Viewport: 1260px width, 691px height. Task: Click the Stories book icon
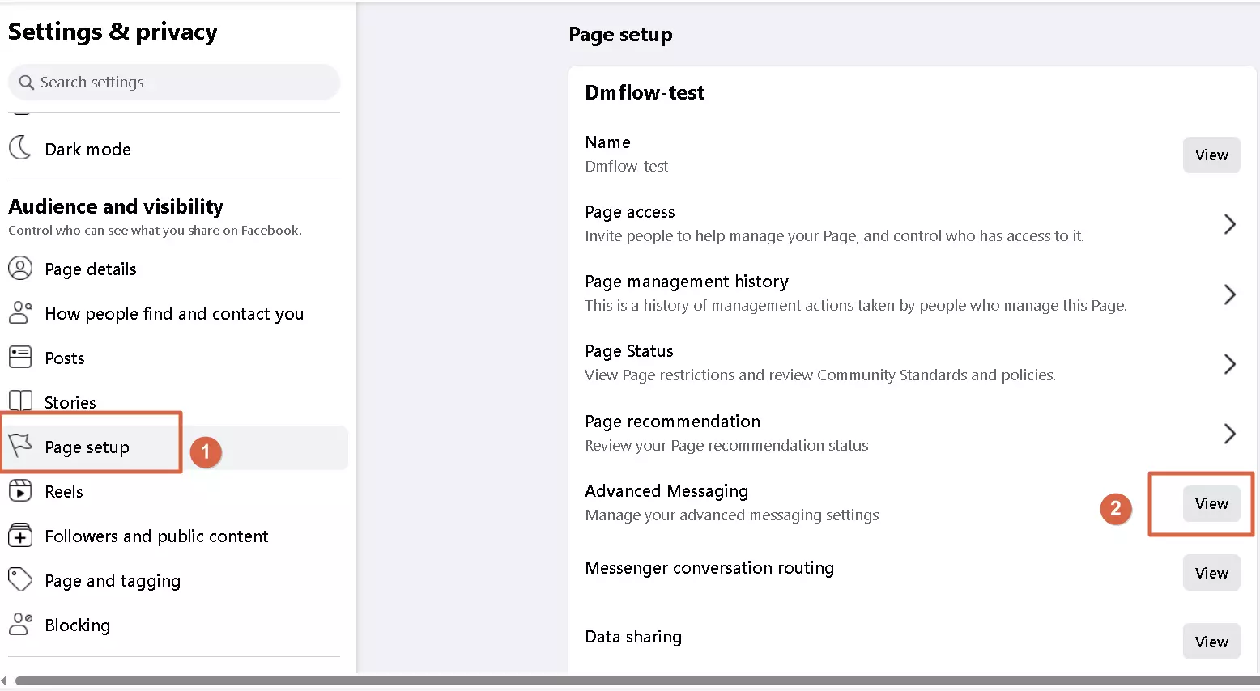tap(20, 401)
